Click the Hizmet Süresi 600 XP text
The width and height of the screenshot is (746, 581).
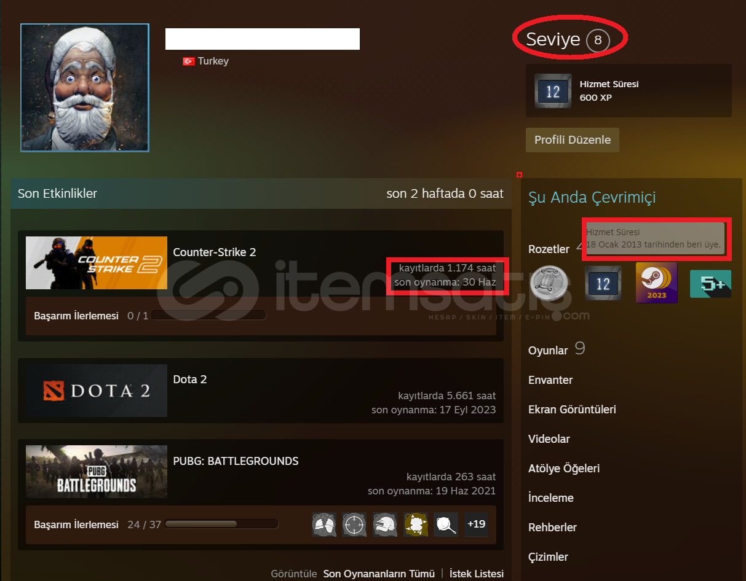[x=609, y=91]
